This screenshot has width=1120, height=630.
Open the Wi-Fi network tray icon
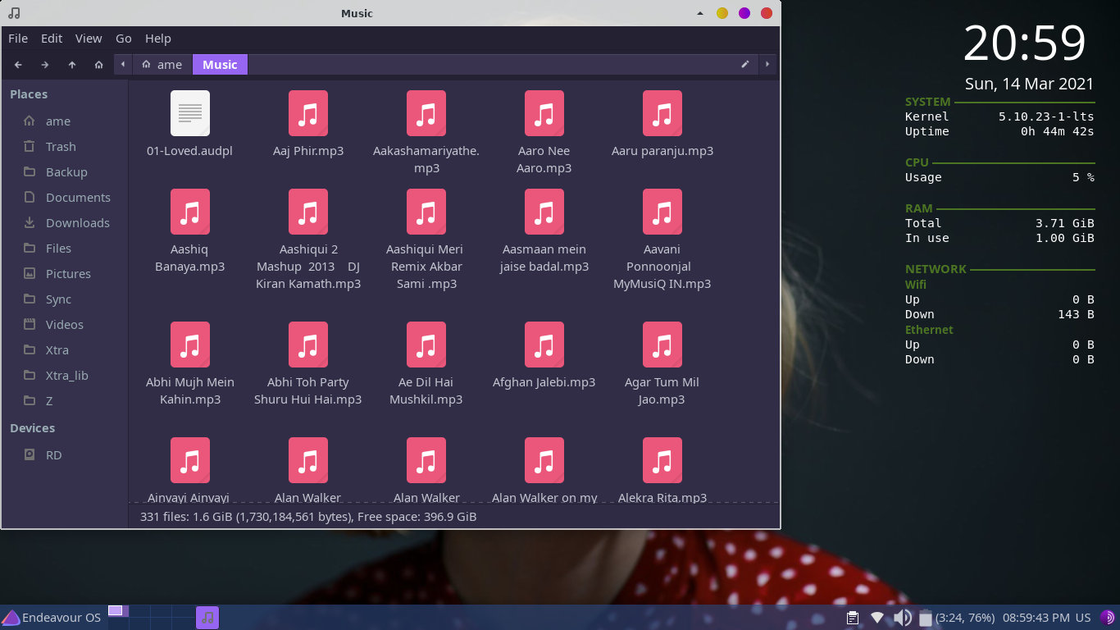(x=877, y=618)
